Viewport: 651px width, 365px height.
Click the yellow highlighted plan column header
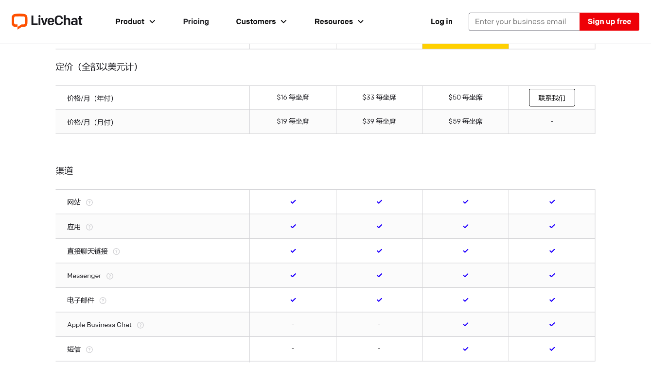(x=465, y=46)
